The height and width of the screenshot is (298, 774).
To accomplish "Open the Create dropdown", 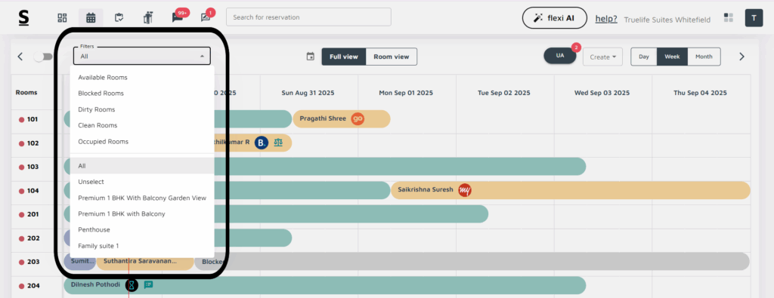I will (602, 57).
